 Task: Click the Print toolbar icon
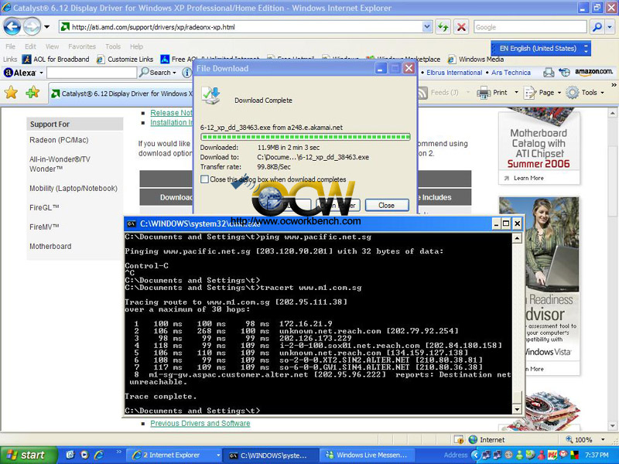pos(484,93)
